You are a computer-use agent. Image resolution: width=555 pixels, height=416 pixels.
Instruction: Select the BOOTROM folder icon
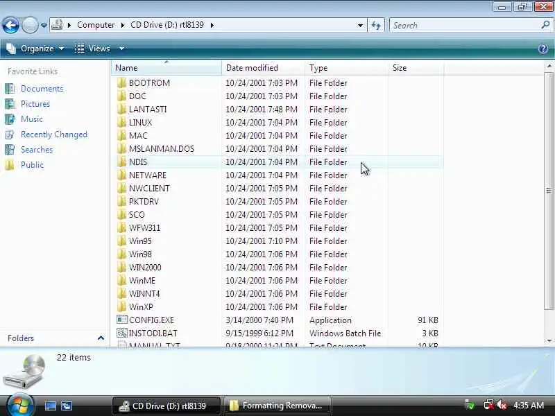pos(121,83)
